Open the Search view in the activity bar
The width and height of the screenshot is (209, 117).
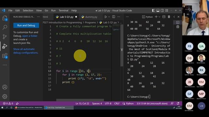click(x=5, y=27)
